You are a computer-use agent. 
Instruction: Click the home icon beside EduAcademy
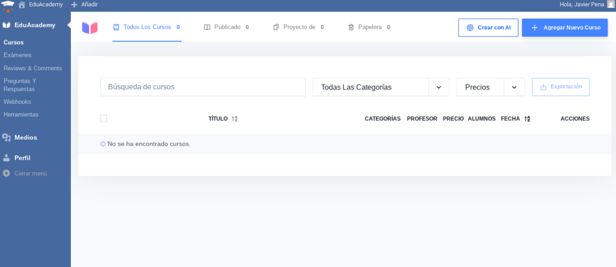pyautogui.click(x=22, y=5)
